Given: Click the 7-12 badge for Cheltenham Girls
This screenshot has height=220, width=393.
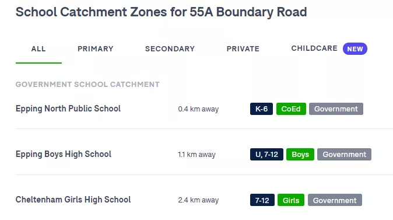Looking at the screenshot, I should (262, 200).
